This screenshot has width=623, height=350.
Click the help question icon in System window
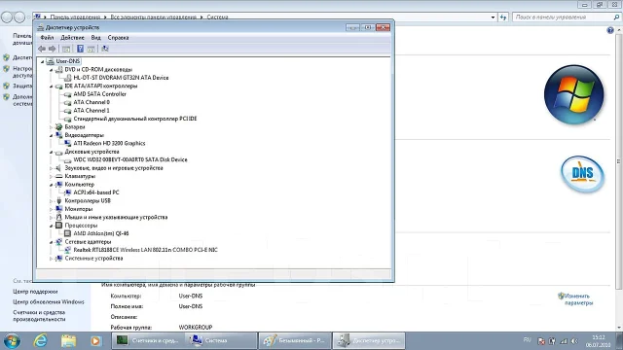pos(610,30)
